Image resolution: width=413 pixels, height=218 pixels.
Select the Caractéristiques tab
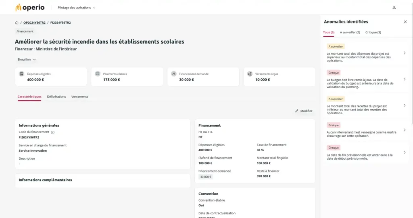pos(29,97)
